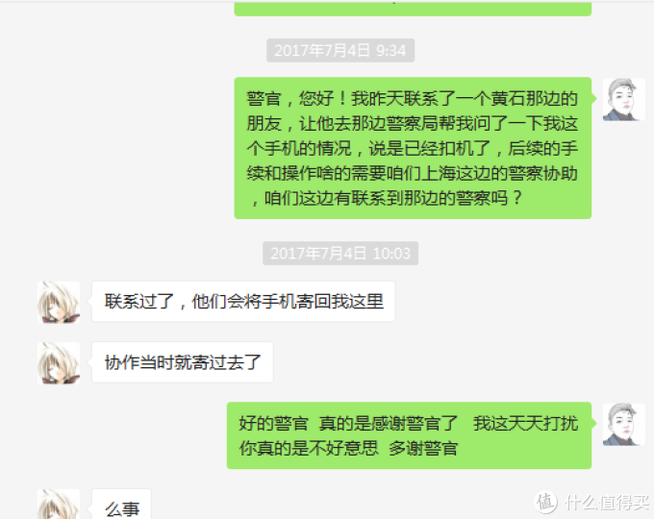
Task: Click the 2017年7月4日 9:34 timestamp
Action: click(340, 50)
